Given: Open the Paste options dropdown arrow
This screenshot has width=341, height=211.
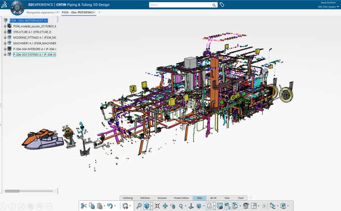Looking at the screenshot, I should click(104, 206).
